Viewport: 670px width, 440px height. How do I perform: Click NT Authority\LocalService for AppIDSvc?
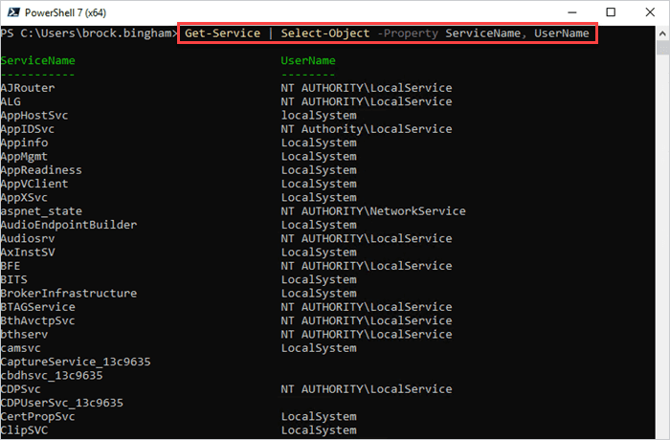click(367, 129)
